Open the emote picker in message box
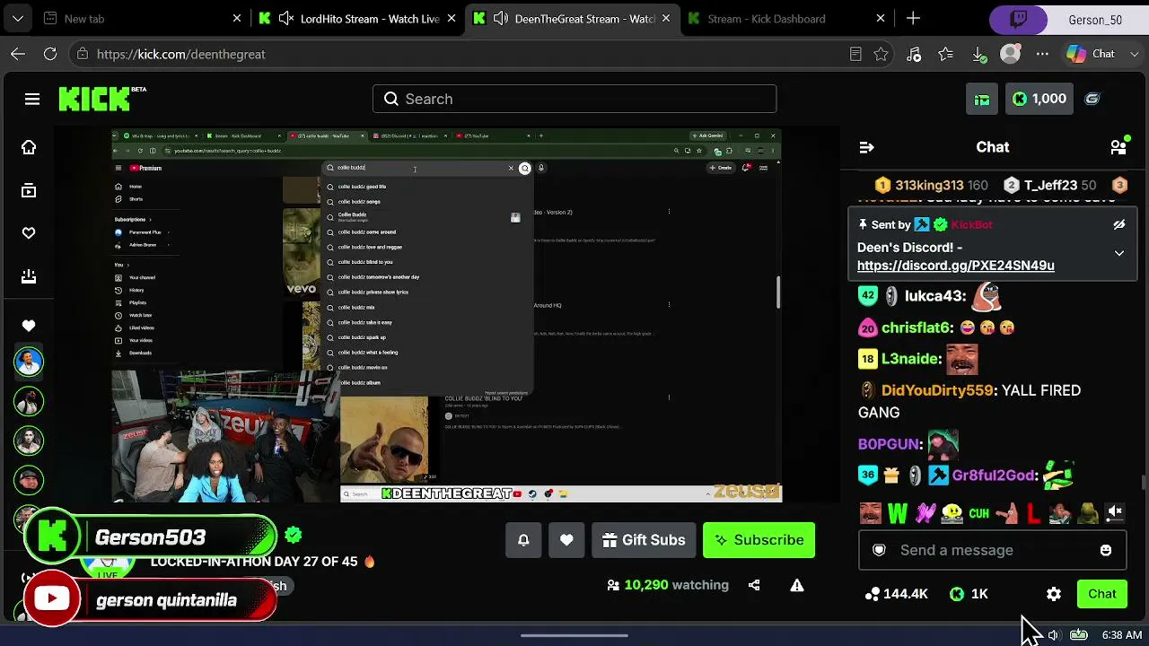The image size is (1149, 646). [1106, 550]
